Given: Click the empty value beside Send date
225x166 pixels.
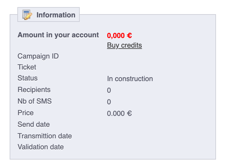Looking at the screenshot, I should tap(129, 124).
